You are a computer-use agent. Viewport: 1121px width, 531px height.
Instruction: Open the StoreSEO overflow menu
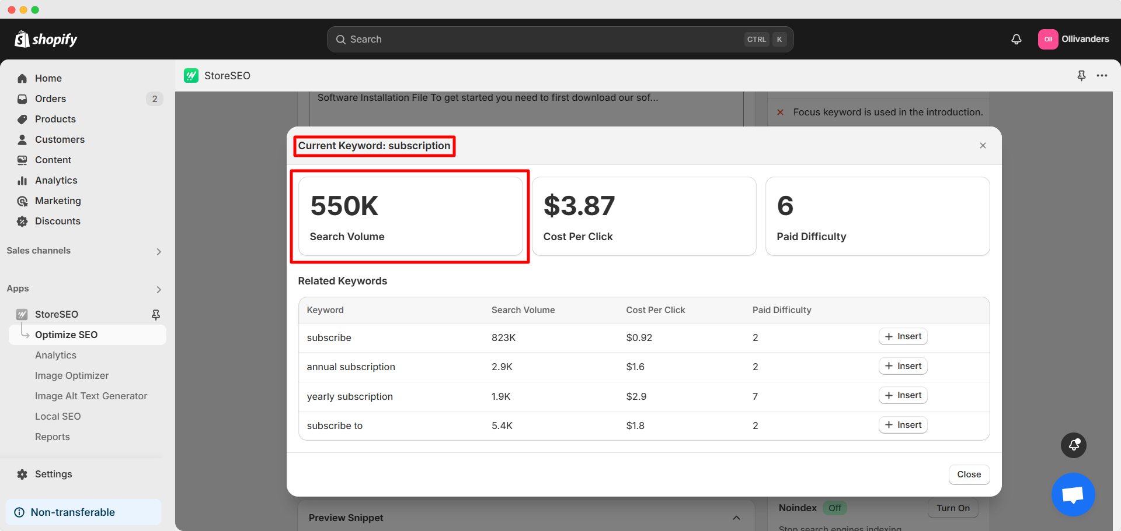[1103, 76]
